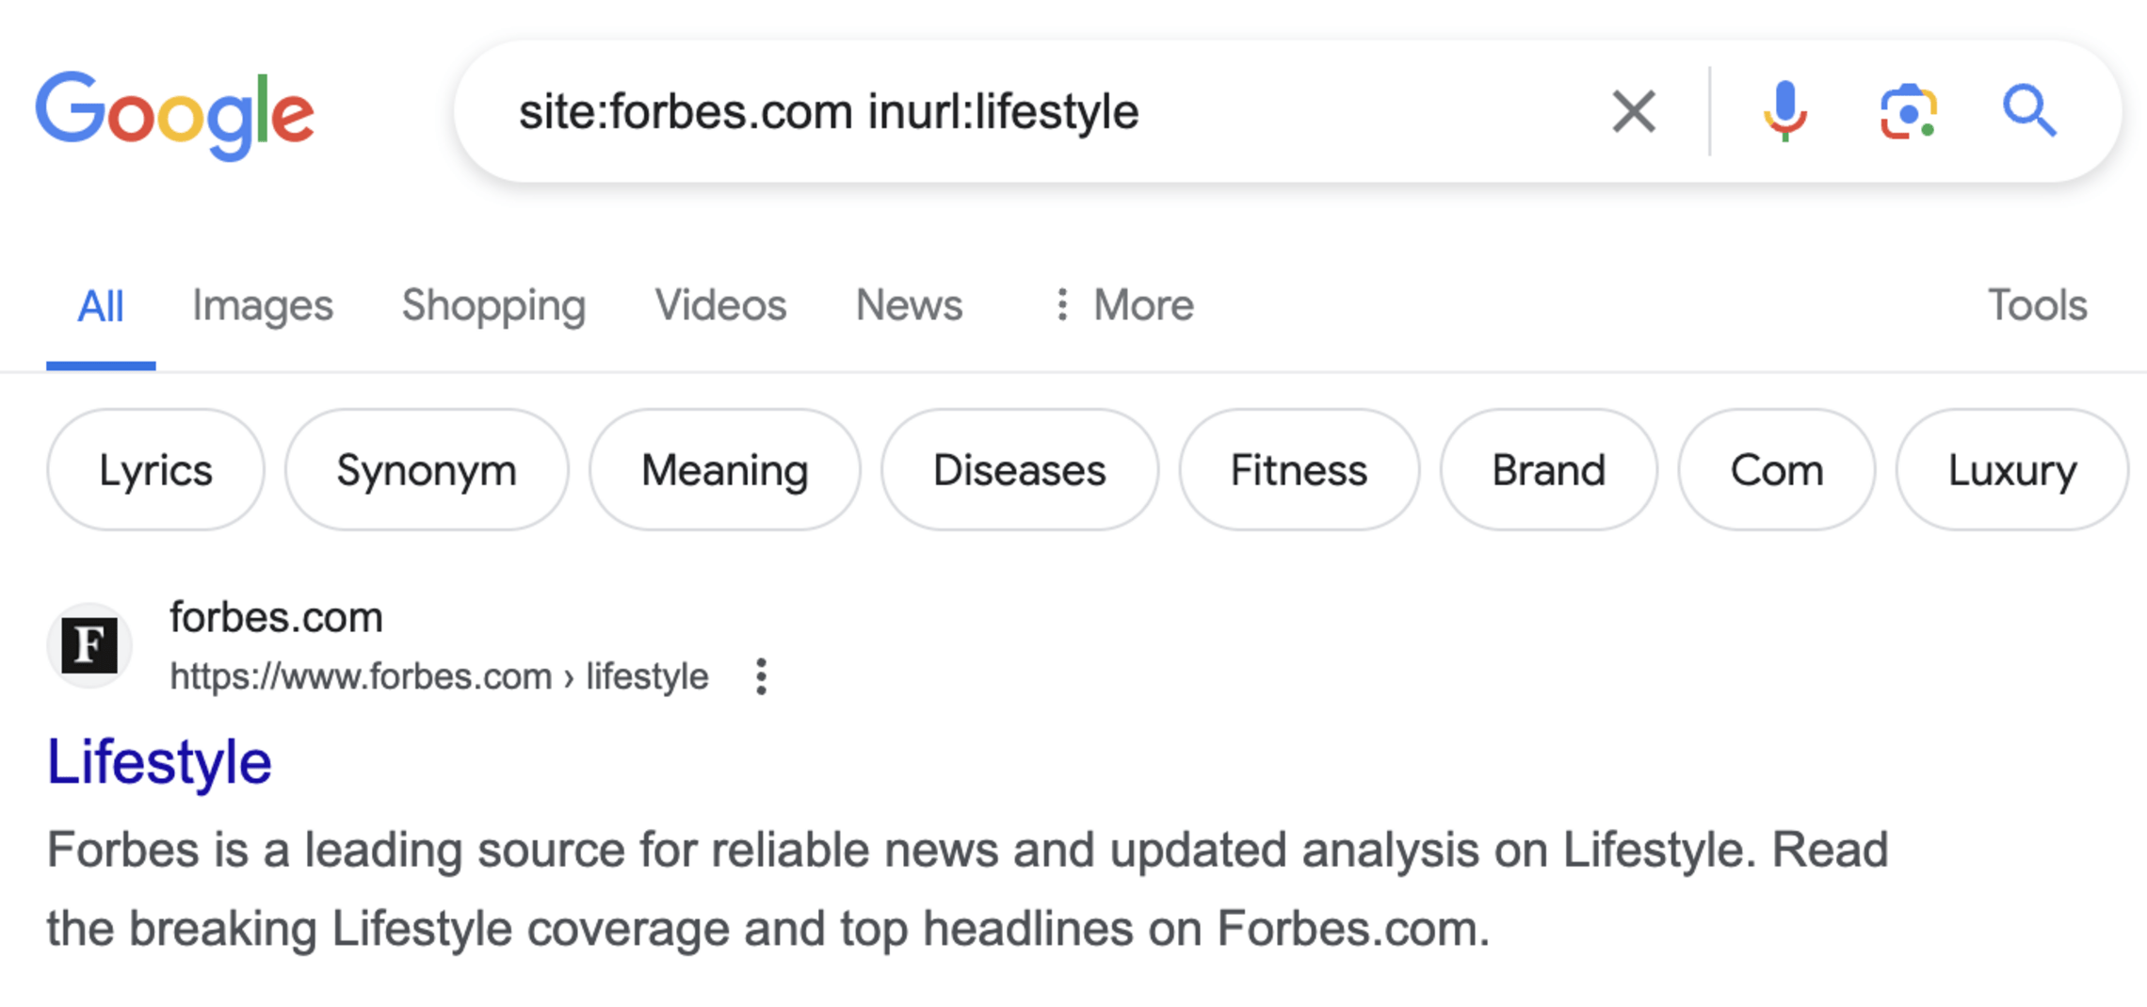The height and width of the screenshot is (1007, 2147).
Task: Click the Google logo
Action: [175, 112]
